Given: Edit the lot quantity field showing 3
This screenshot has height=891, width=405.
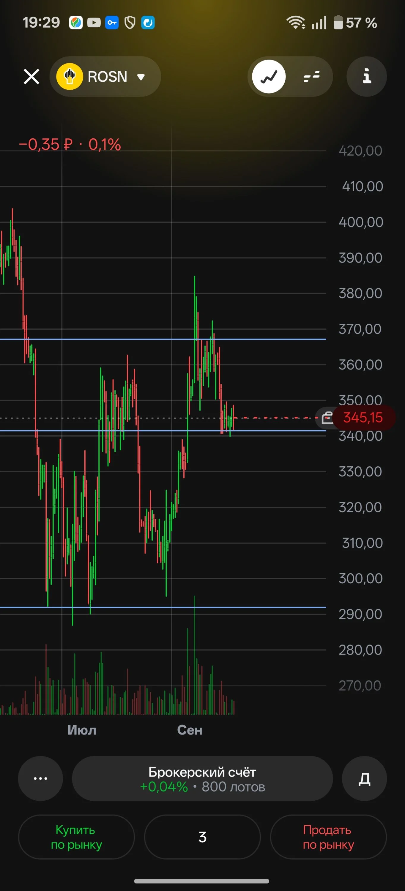Looking at the screenshot, I should click(x=202, y=837).
